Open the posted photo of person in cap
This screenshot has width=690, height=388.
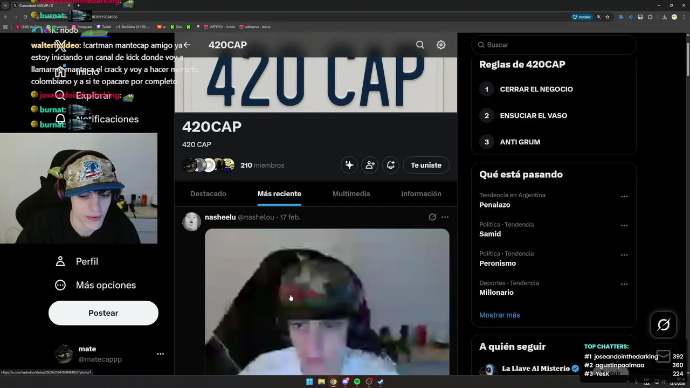(x=327, y=302)
